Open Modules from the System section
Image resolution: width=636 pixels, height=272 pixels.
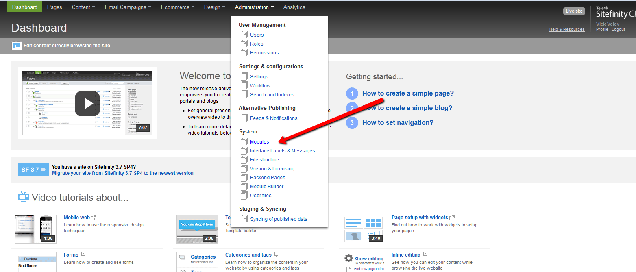point(259,142)
